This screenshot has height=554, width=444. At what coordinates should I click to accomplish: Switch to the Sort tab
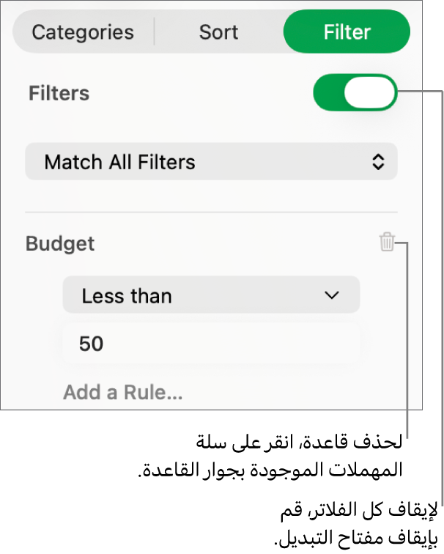pos(218,32)
